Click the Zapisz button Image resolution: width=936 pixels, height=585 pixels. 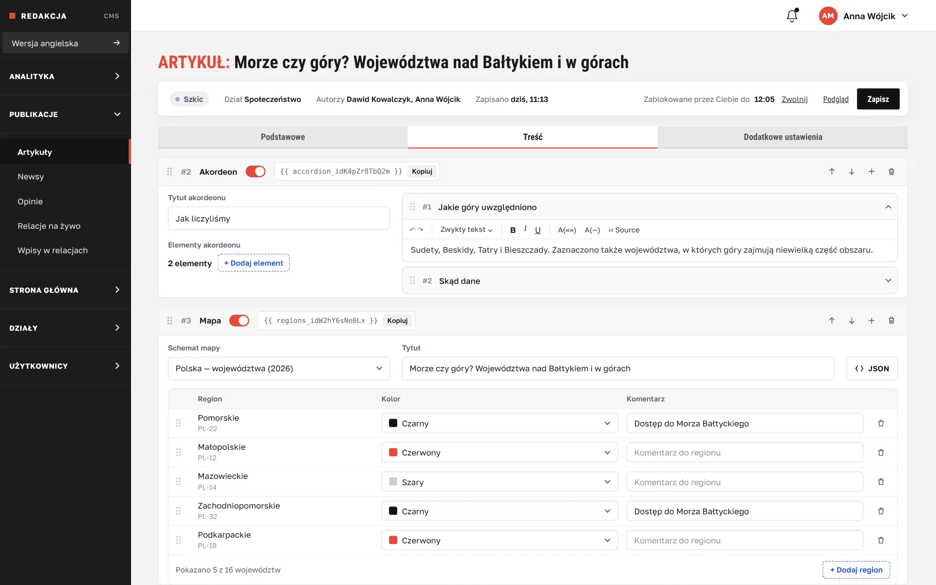878,99
